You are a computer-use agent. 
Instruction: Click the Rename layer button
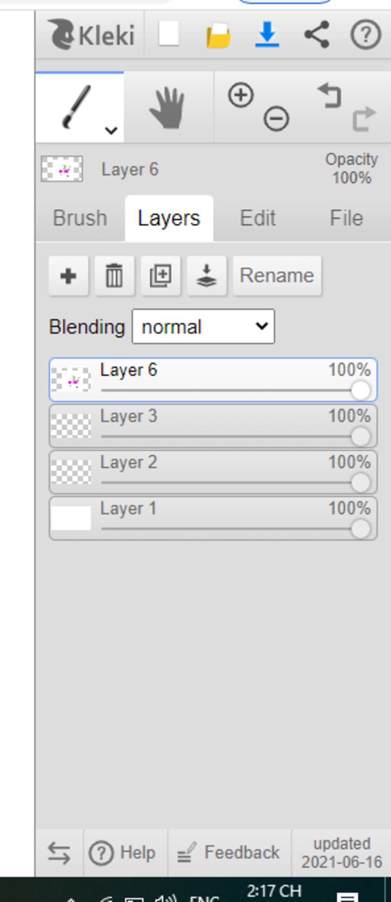coord(277,276)
